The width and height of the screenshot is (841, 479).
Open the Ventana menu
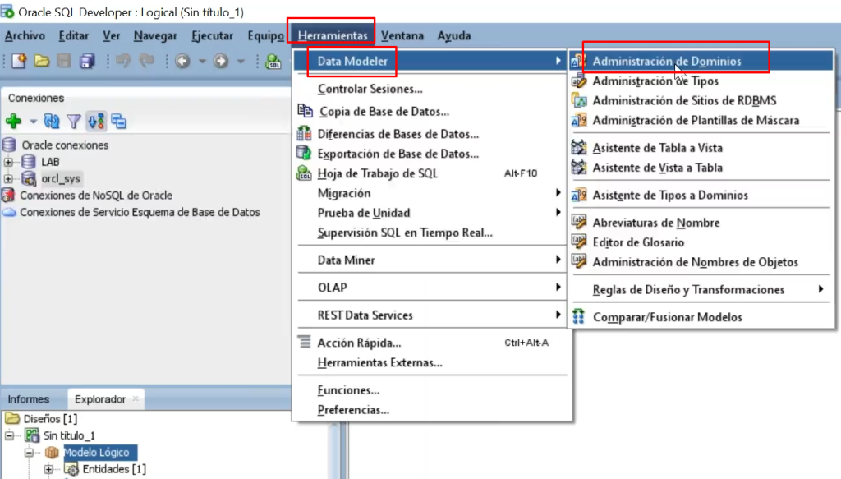[402, 36]
